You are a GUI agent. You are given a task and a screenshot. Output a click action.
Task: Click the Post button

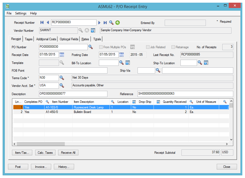(x=18, y=167)
